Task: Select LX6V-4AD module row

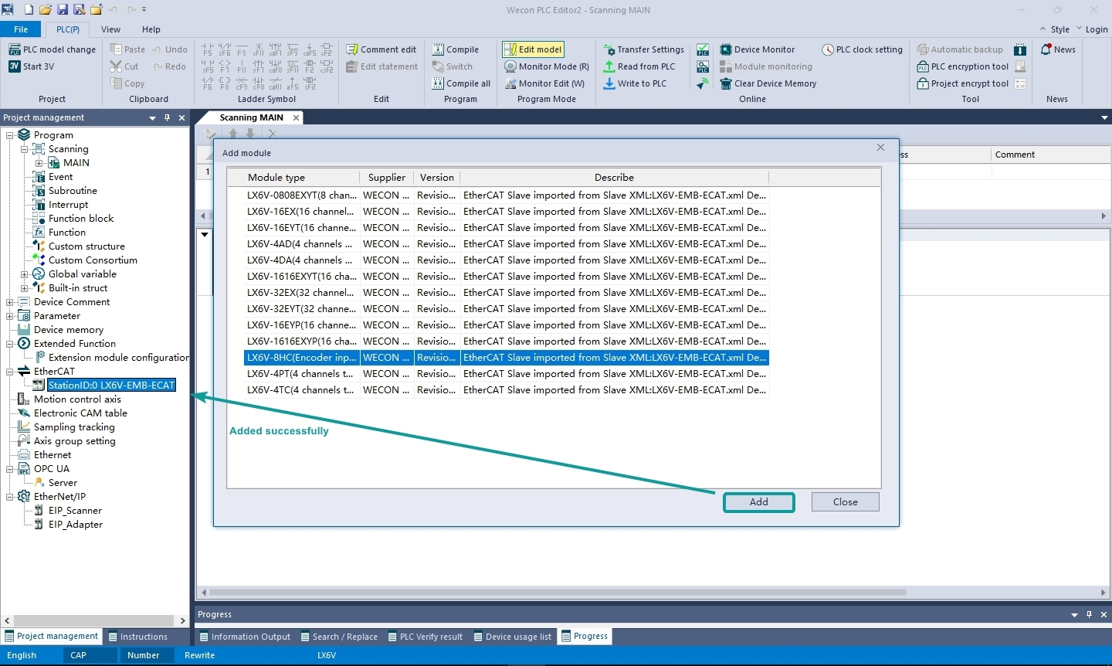Action: pyautogui.click(x=507, y=244)
